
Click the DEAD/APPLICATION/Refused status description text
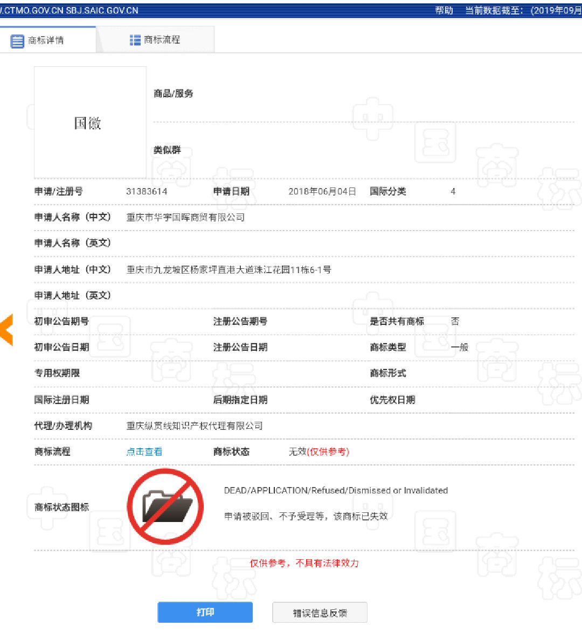[x=335, y=490]
